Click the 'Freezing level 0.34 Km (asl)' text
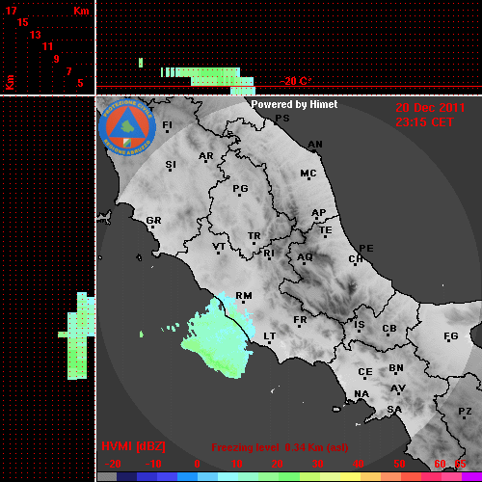Viewport: 482px width, 482px height. pos(280,447)
